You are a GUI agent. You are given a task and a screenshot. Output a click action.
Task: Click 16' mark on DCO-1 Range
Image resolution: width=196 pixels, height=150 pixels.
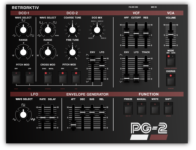[13, 56]
